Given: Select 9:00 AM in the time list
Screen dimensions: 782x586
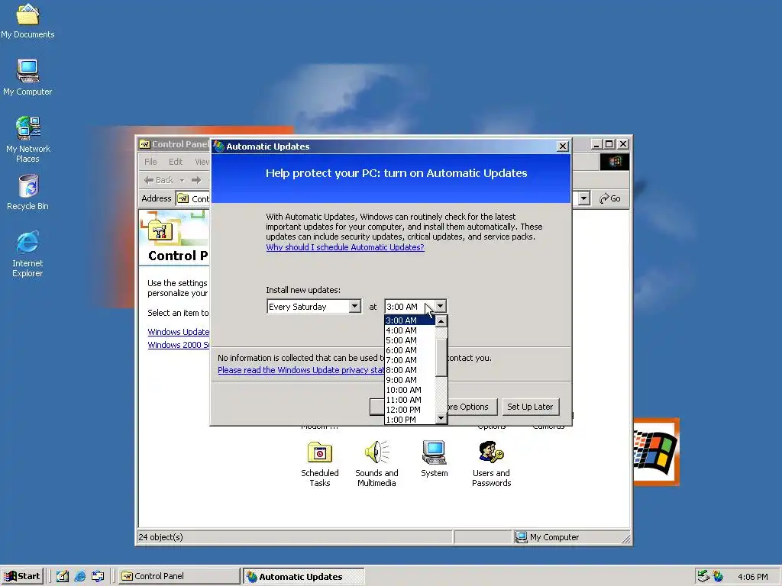Looking at the screenshot, I should [409, 380].
